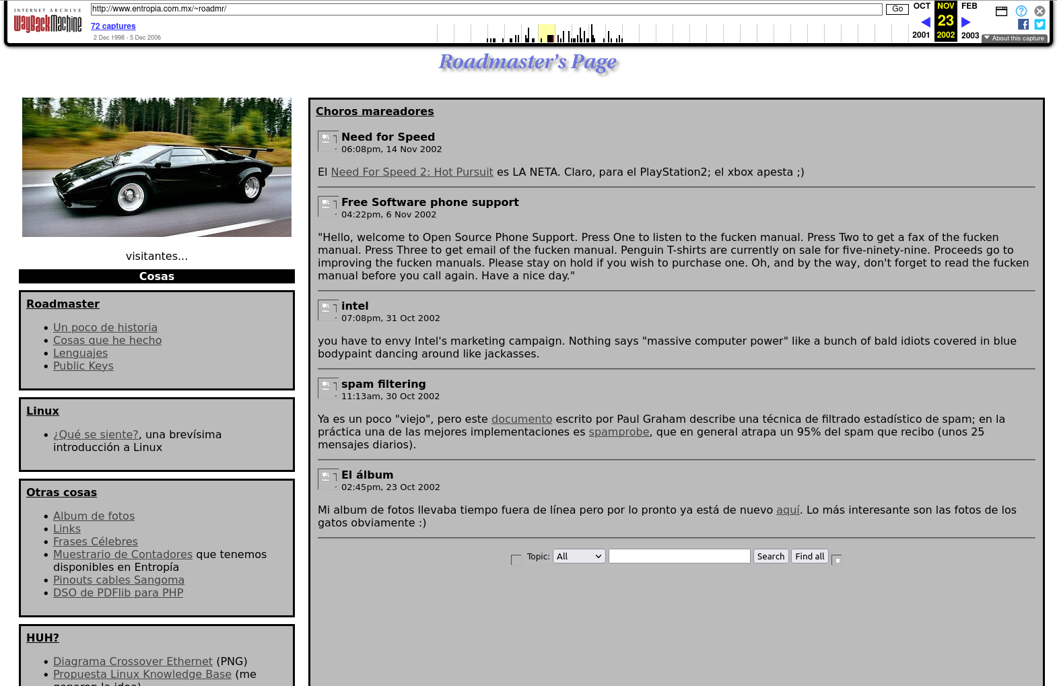Click the Free Software phone support post icon
This screenshot has width=1057, height=686.
(x=327, y=206)
